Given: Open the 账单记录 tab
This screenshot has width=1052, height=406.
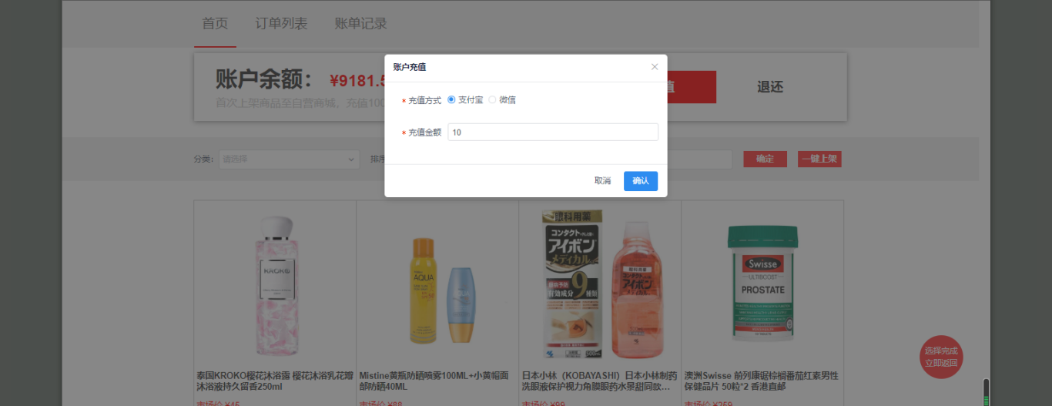Looking at the screenshot, I should tap(360, 24).
